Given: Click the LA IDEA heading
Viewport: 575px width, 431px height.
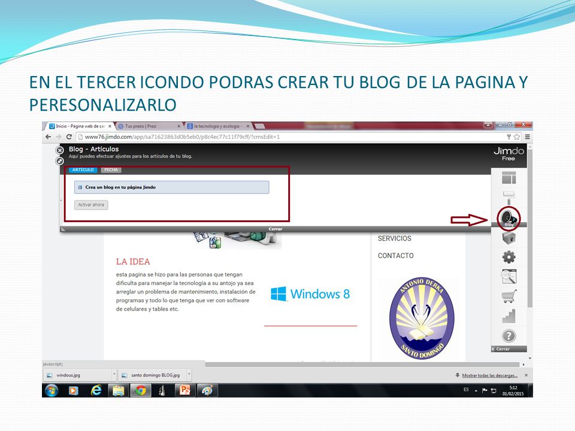Looking at the screenshot, I should pyautogui.click(x=133, y=262).
